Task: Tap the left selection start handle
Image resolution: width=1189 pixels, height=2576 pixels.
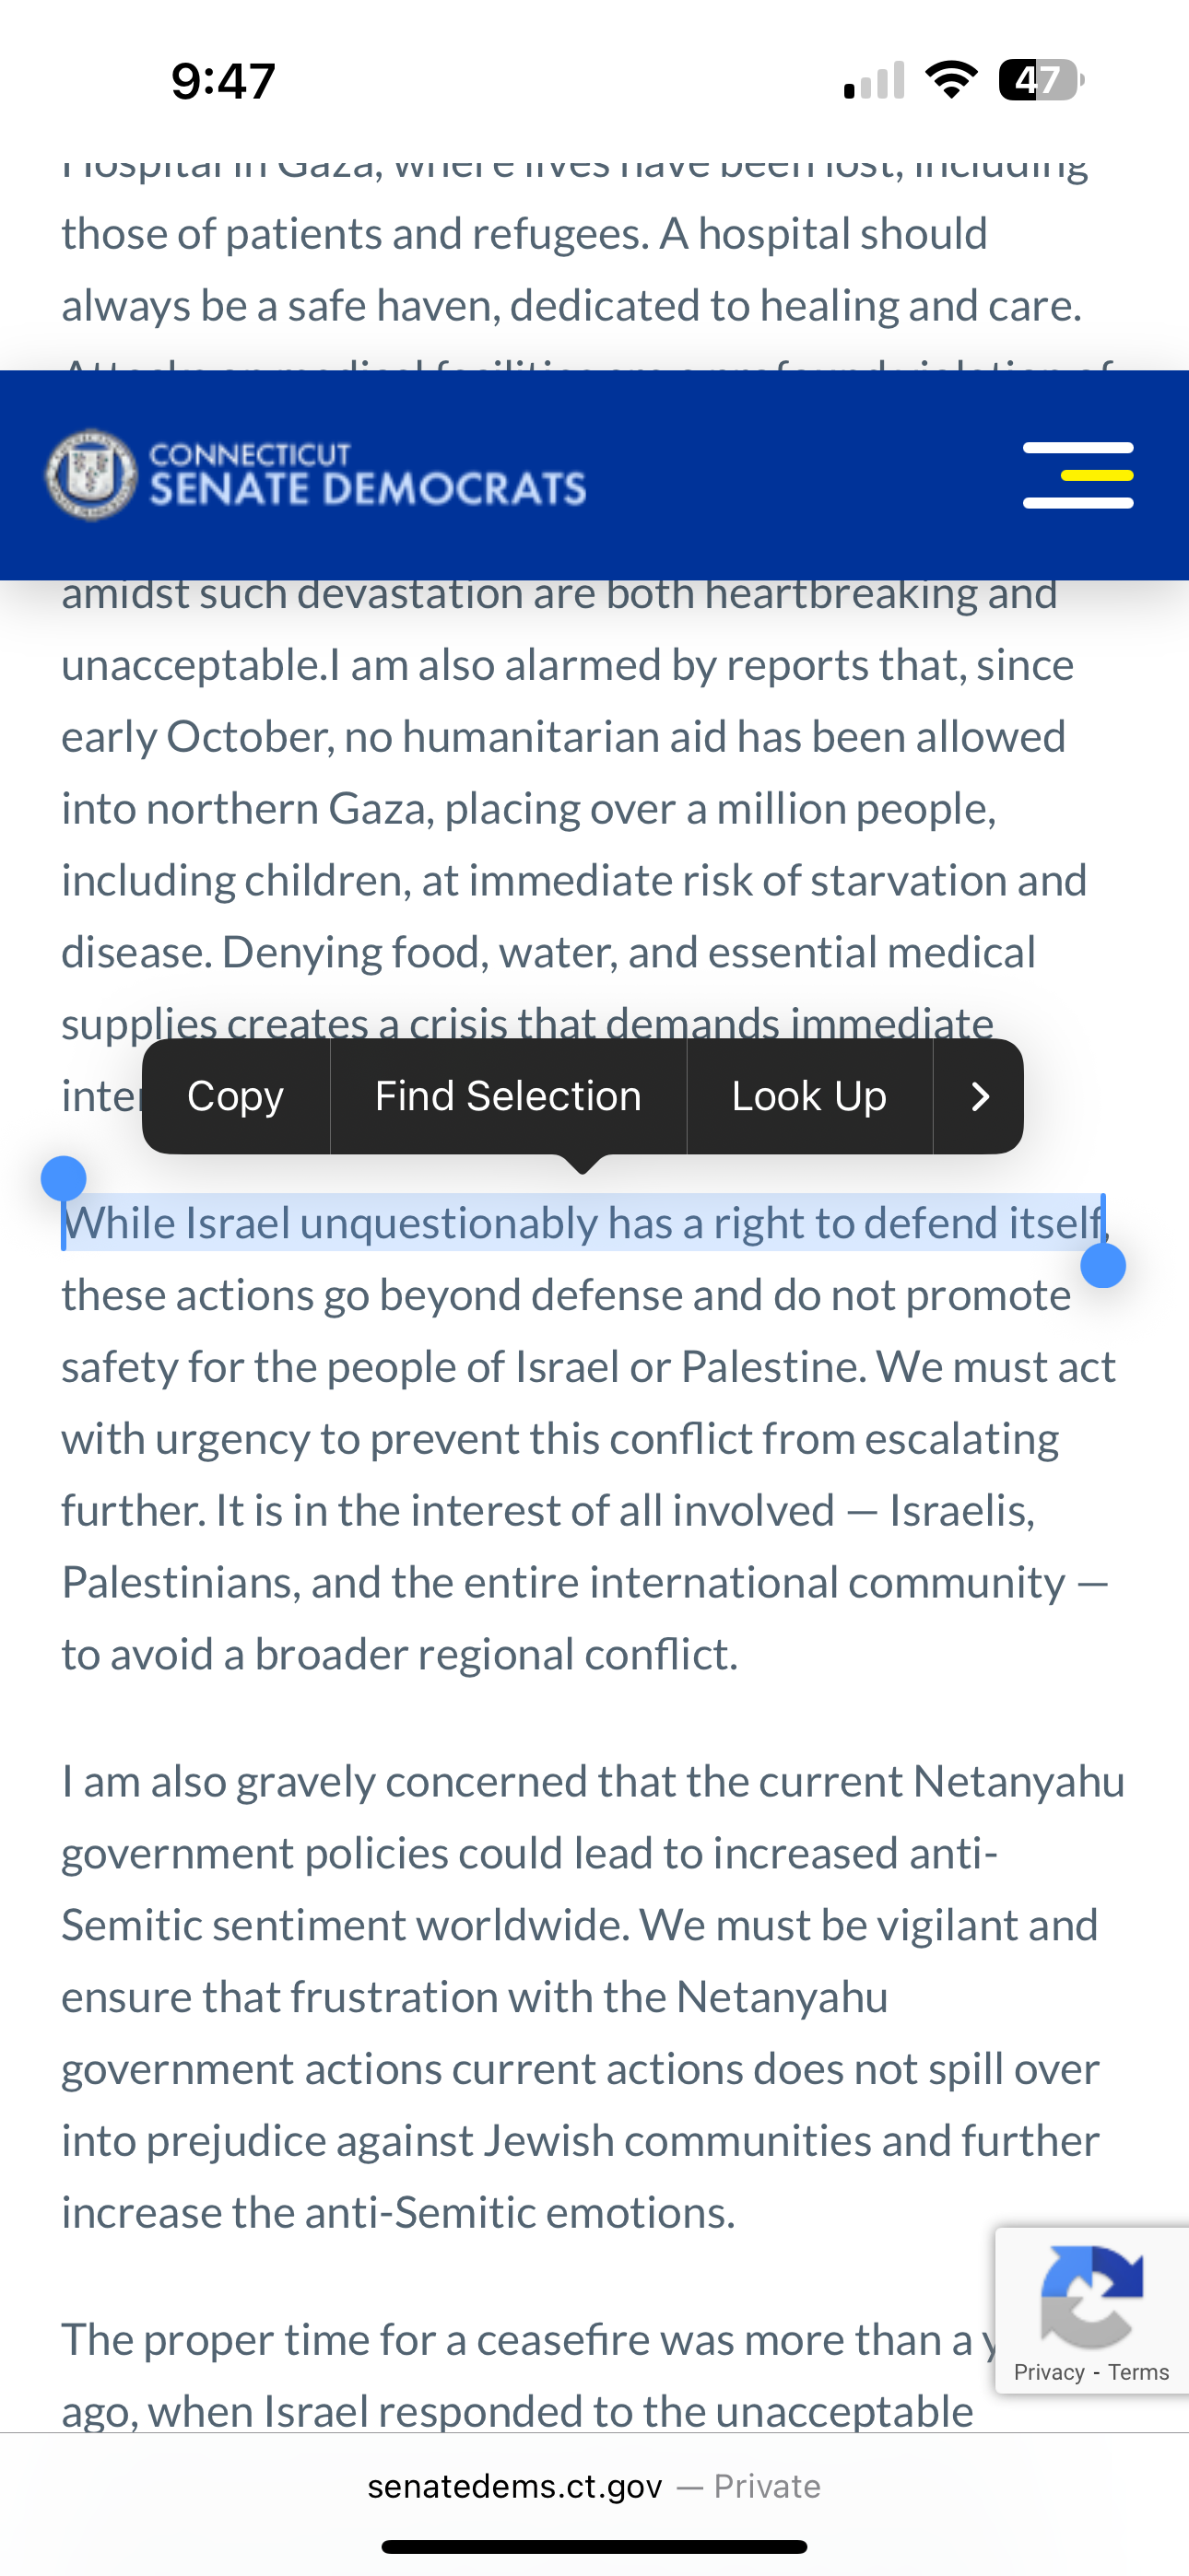Action: click(63, 1178)
